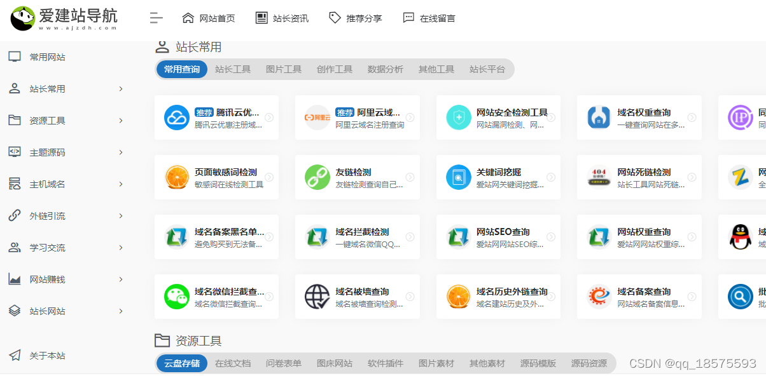The image size is (766, 376).
Task: Expand the 外链引流 sidebar chevron
Action: (x=121, y=216)
